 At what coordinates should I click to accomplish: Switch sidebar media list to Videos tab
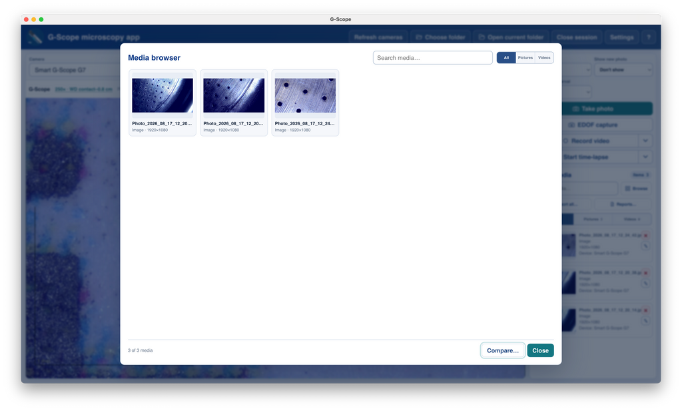pyautogui.click(x=632, y=219)
